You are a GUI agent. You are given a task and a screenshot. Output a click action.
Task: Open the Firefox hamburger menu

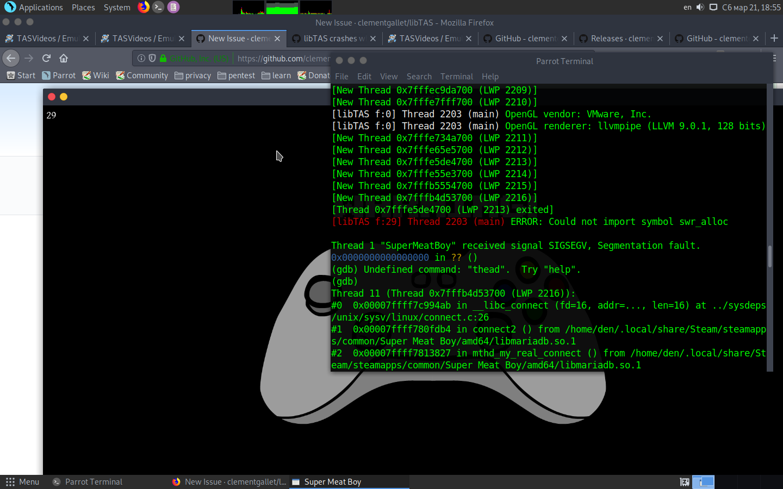pos(774,58)
